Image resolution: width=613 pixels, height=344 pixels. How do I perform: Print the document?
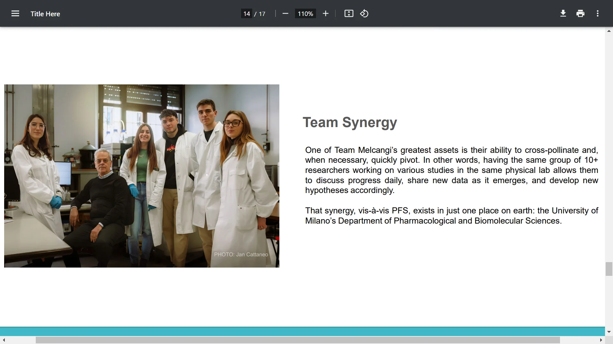tap(580, 14)
